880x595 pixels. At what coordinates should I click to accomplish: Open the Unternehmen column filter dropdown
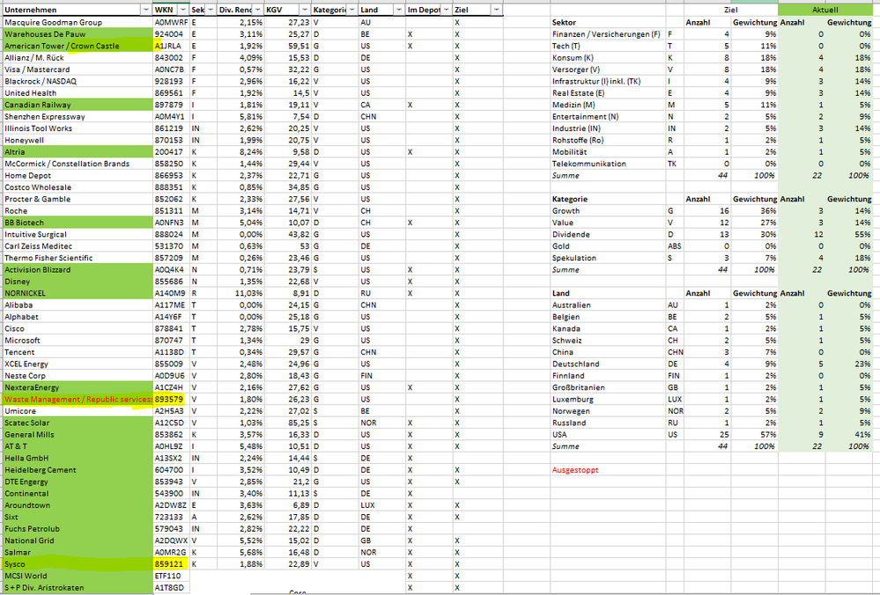(x=145, y=9)
